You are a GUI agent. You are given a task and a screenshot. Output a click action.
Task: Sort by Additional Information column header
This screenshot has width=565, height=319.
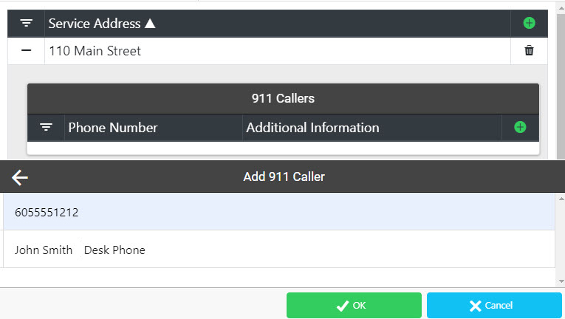click(x=312, y=128)
